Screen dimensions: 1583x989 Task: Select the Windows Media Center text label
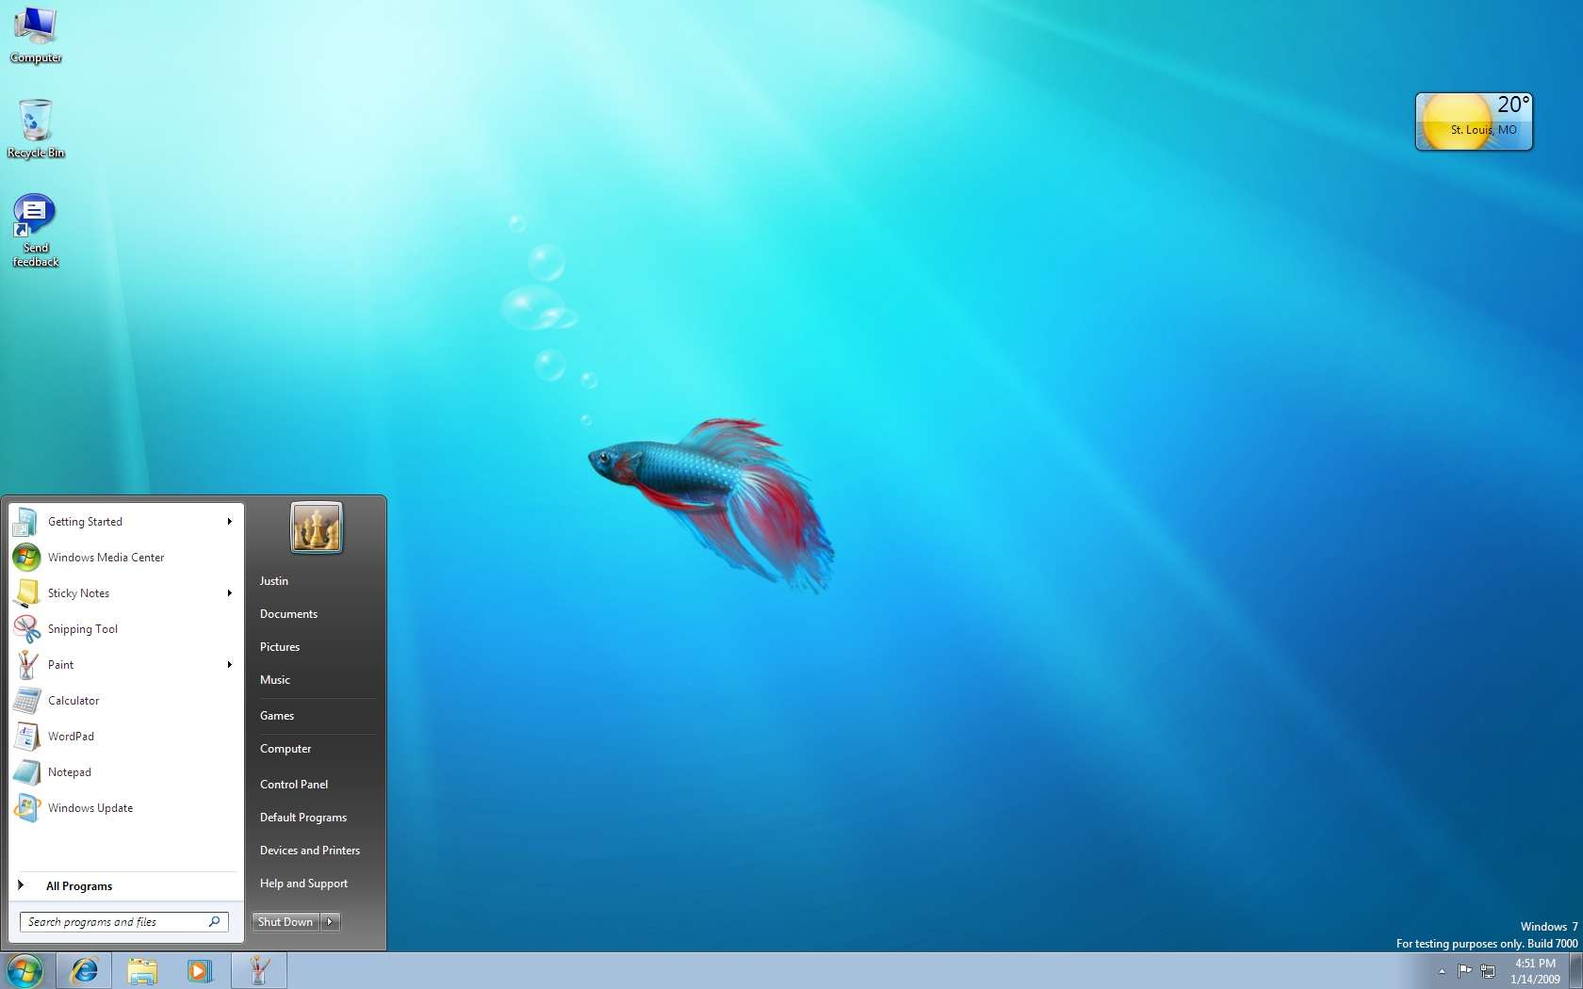(106, 558)
